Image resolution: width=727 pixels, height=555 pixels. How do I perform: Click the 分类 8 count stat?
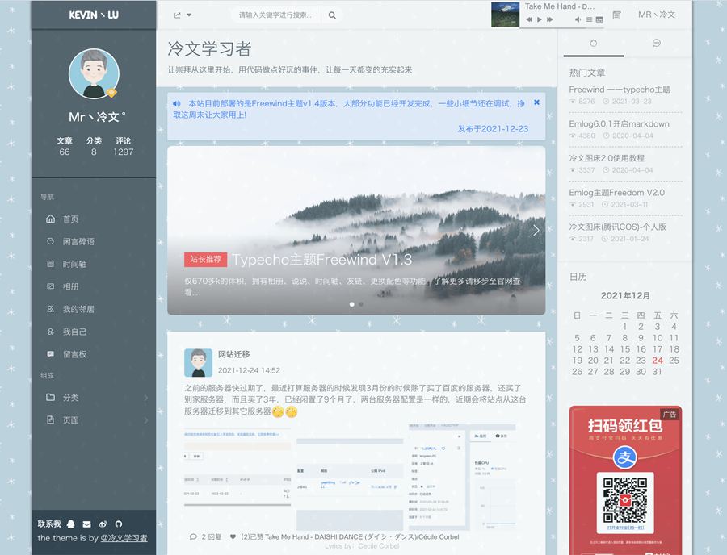(x=94, y=146)
